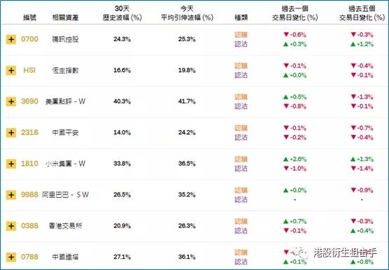Click the plus icon beside 1810

click(11, 164)
